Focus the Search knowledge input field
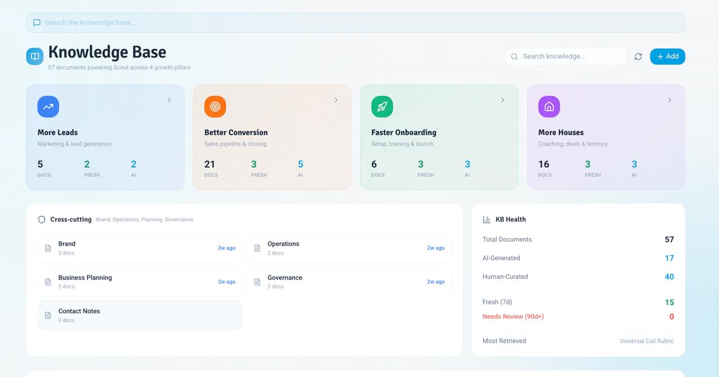This screenshot has height=377, width=719. [566, 57]
